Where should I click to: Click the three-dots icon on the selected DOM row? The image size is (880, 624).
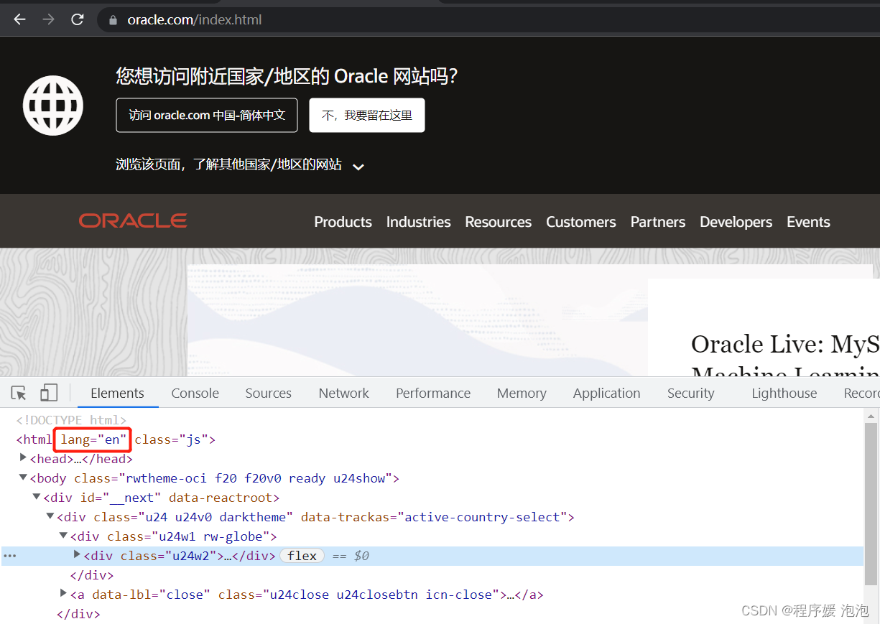coord(10,556)
